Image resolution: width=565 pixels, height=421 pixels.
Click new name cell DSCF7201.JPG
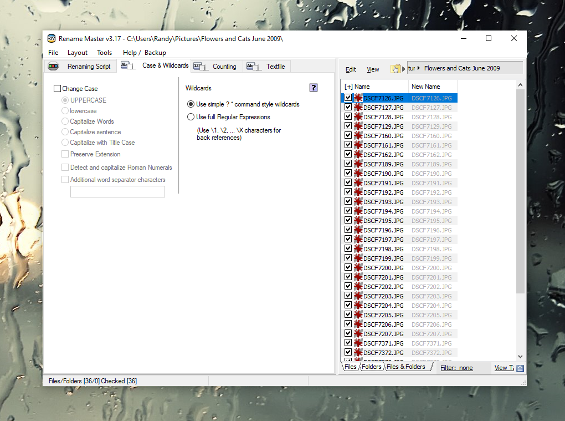pyautogui.click(x=432, y=277)
